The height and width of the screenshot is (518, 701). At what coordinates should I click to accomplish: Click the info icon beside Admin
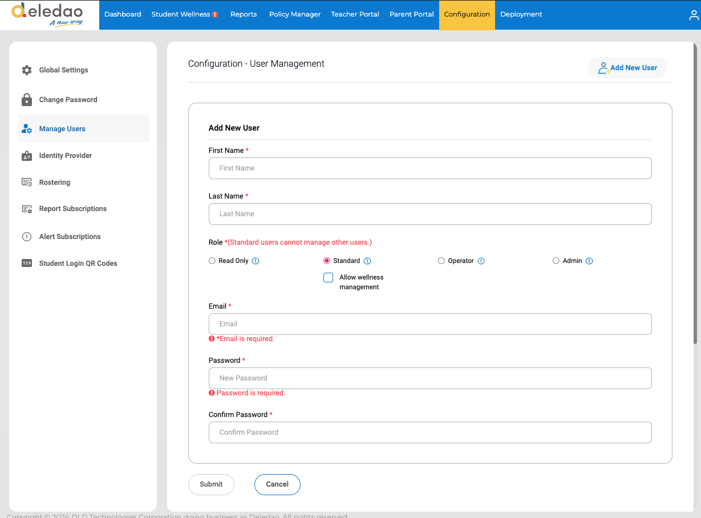pyautogui.click(x=589, y=261)
